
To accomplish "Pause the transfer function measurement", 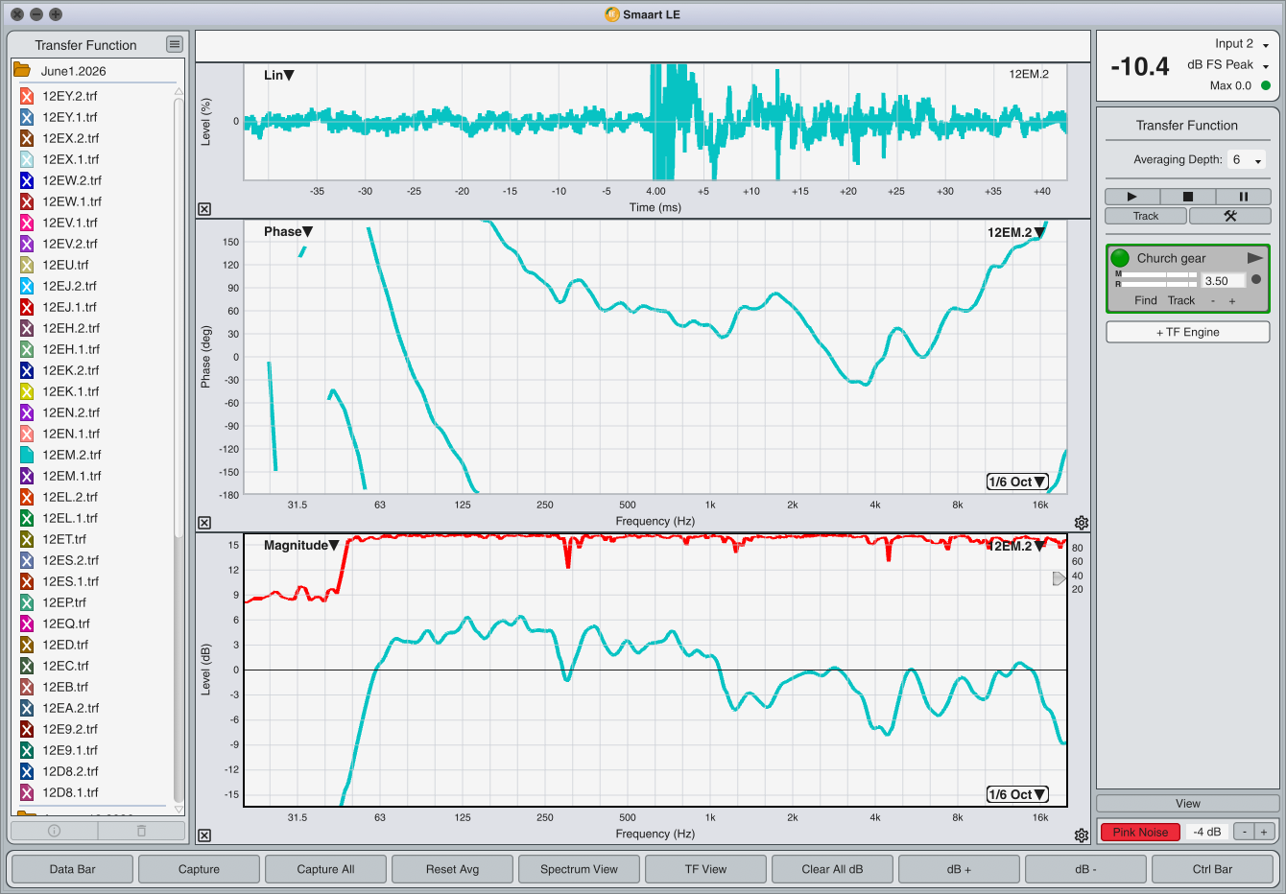I will 1244,197.
